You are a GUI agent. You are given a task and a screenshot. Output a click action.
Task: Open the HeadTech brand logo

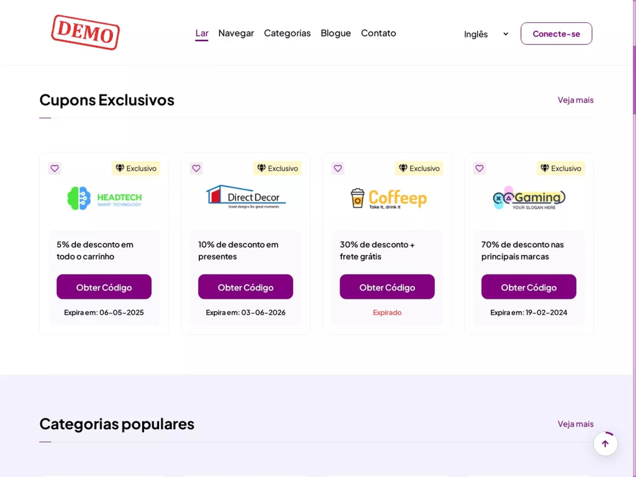104,198
